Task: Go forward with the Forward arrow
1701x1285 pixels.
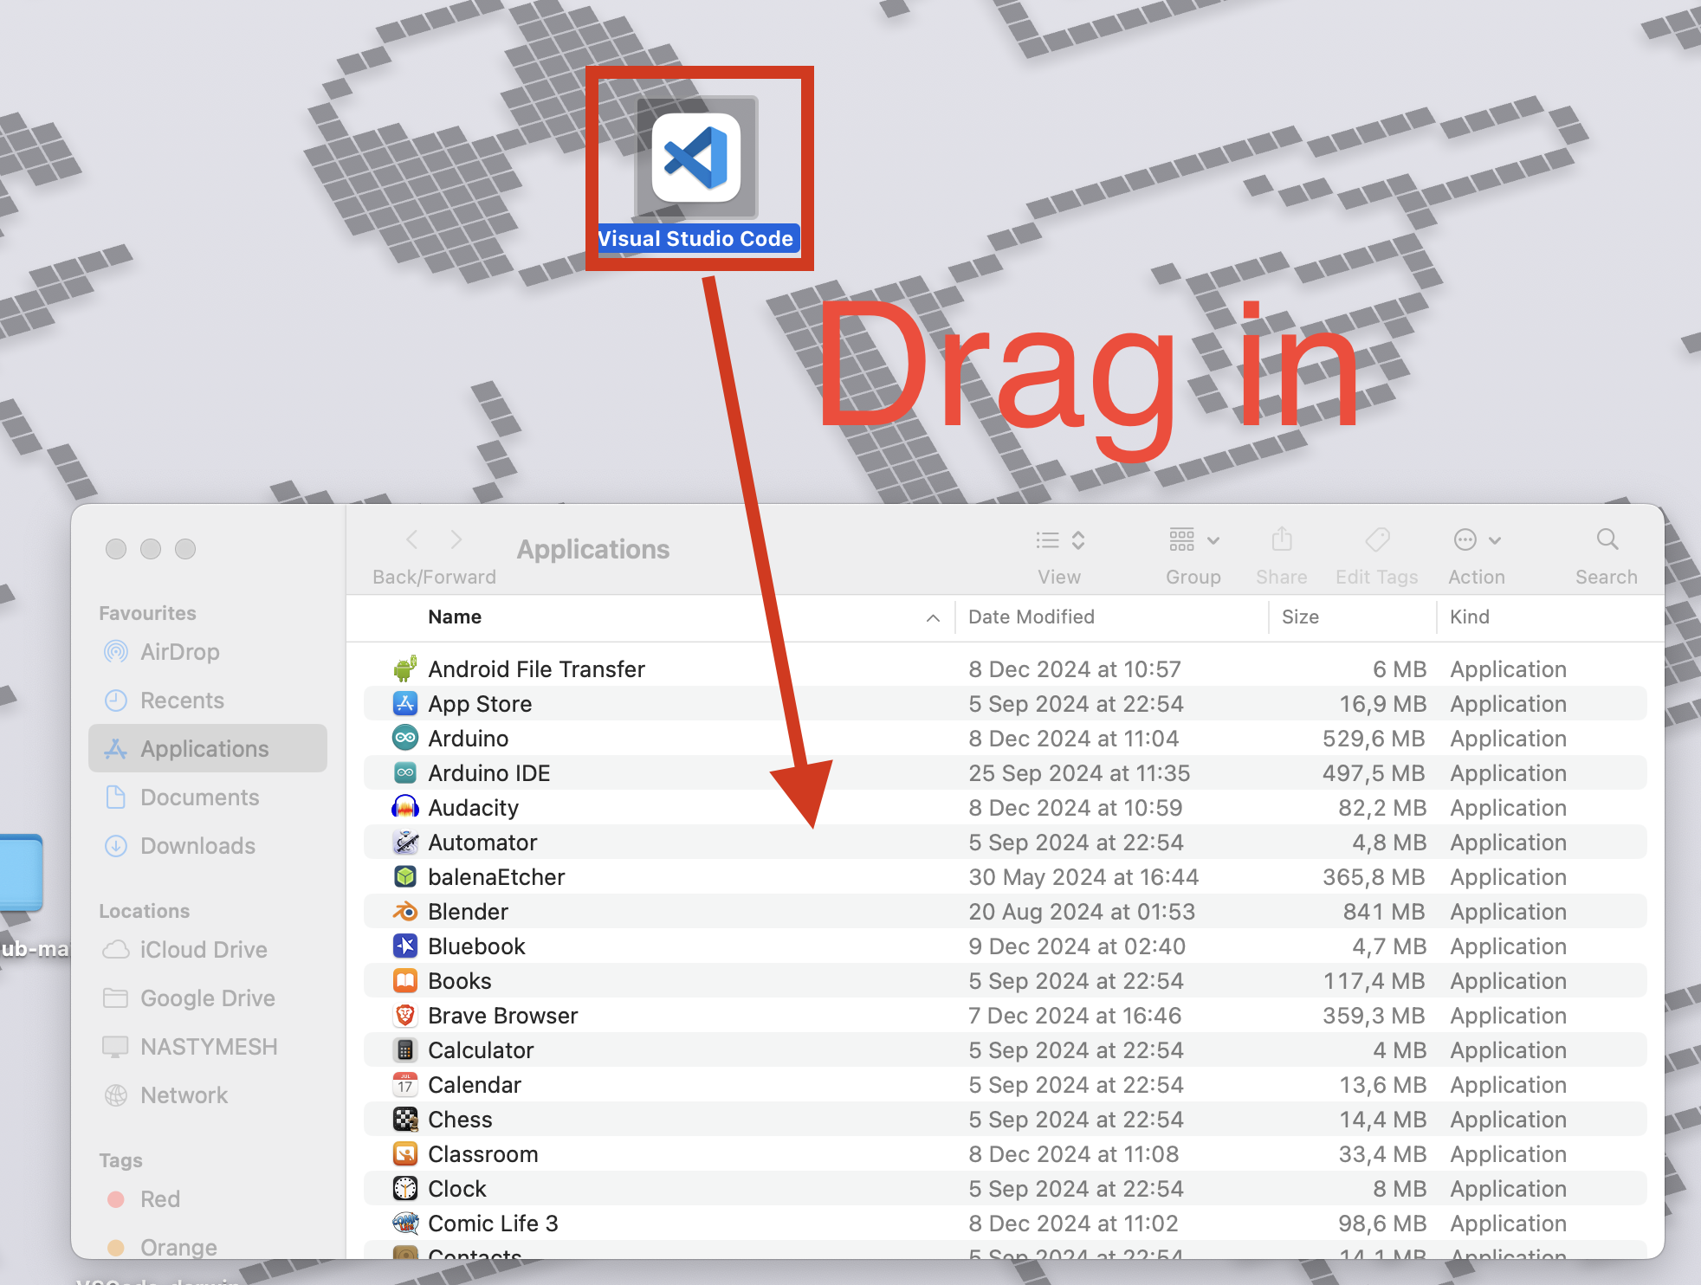Action: 456,540
